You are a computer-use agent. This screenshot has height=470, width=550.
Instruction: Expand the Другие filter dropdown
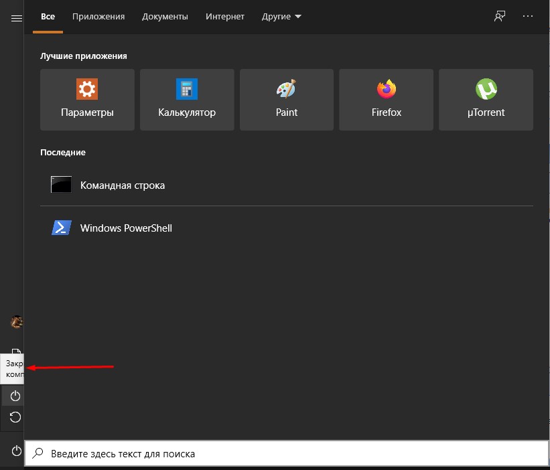click(x=282, y=17)
